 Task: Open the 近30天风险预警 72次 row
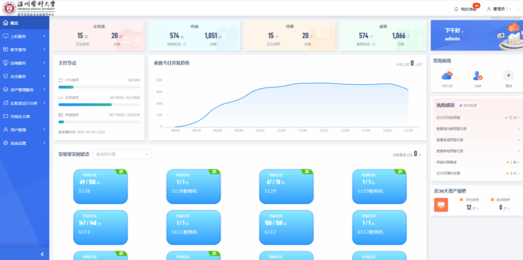coord(478,118)
